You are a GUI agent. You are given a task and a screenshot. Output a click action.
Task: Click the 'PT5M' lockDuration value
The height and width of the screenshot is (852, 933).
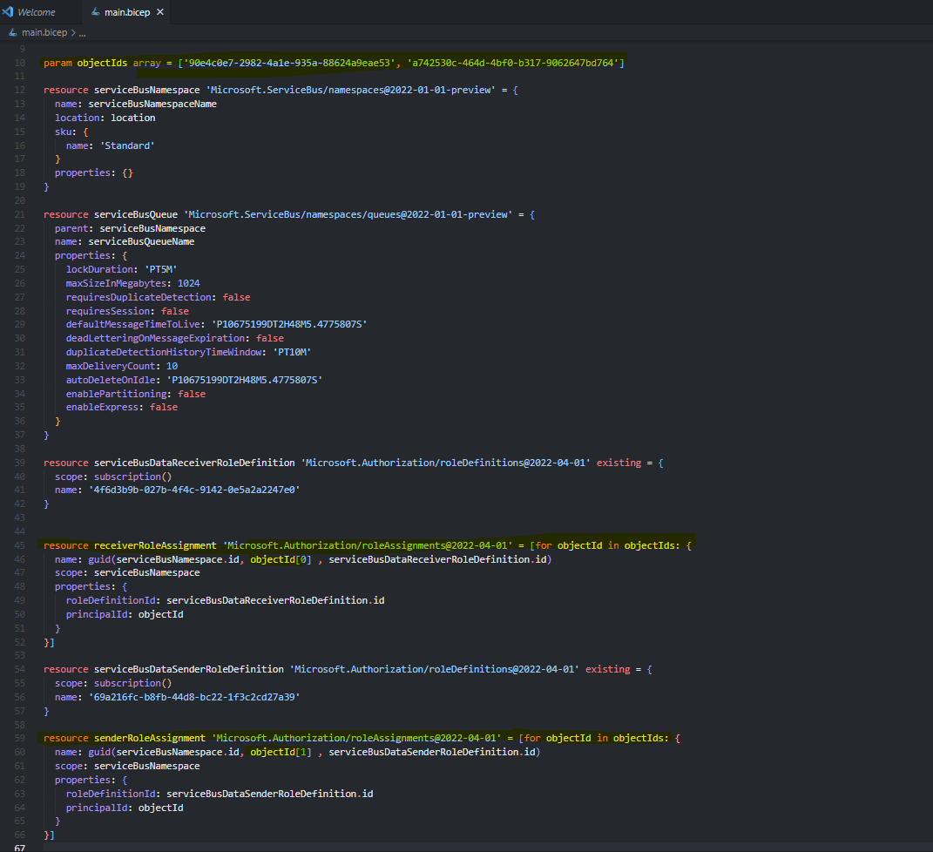pyautogui.click(x=160, y=269)
